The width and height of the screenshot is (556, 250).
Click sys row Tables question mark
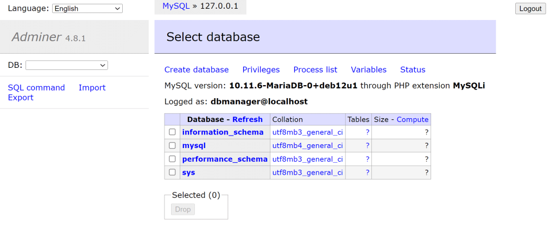368,173
